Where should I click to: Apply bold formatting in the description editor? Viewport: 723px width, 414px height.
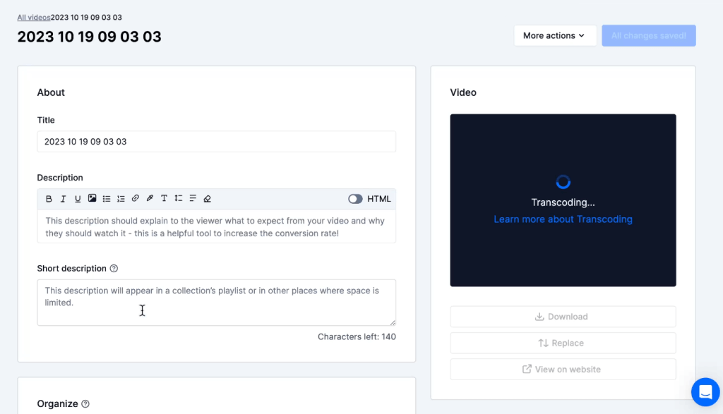click(x=49, y=198)
